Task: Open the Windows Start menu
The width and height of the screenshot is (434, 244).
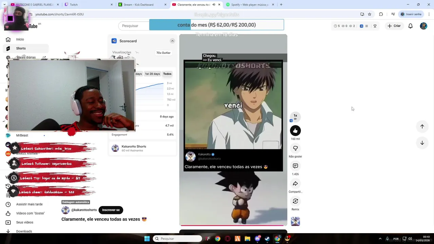Action: coord(147,239)
